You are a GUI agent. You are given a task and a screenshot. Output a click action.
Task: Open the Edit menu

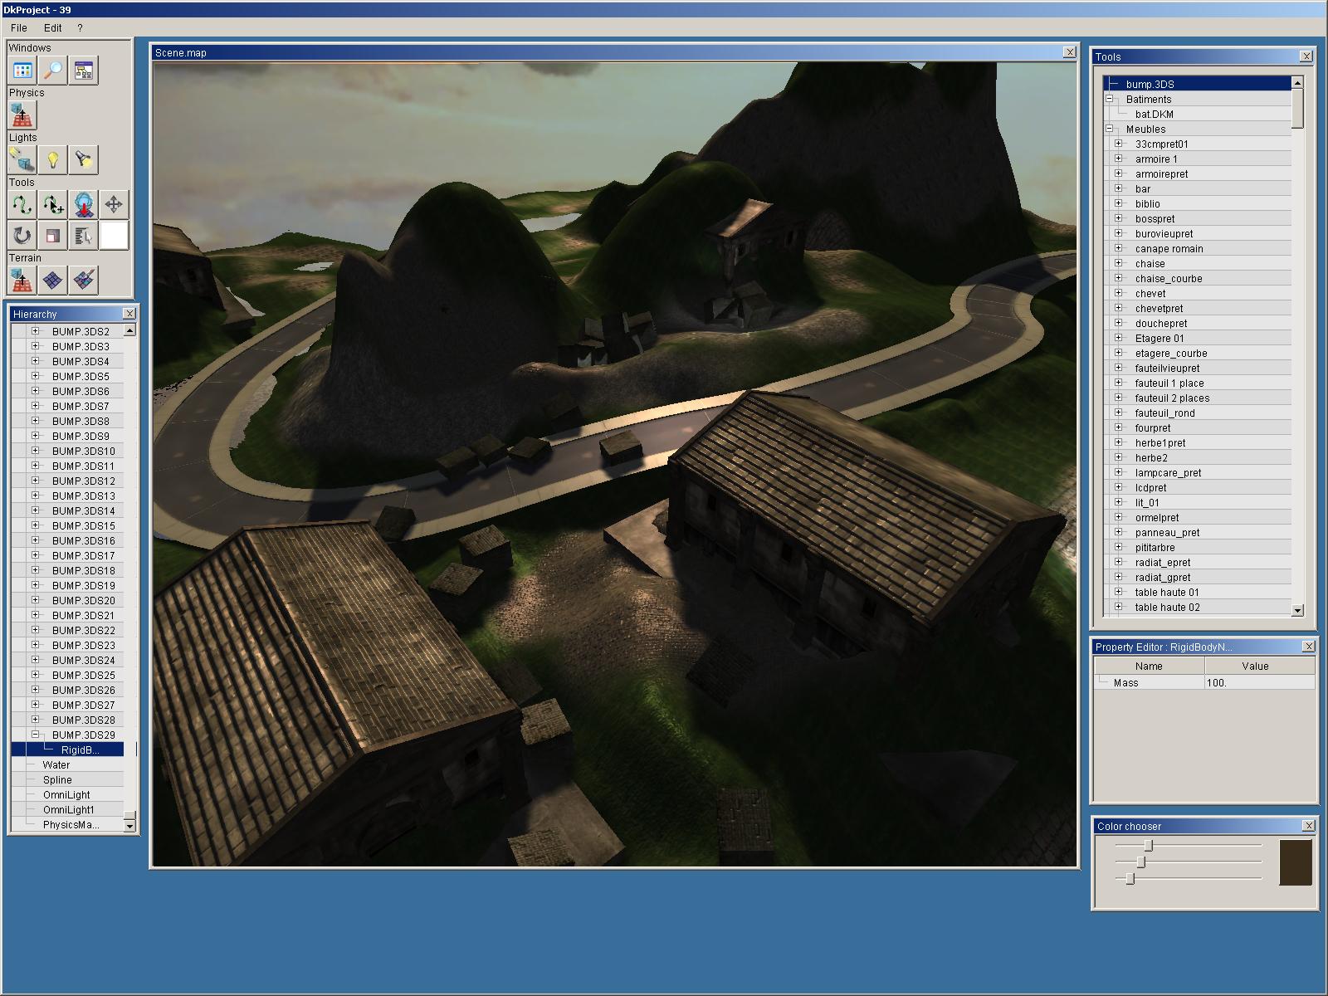click(53, 27)
